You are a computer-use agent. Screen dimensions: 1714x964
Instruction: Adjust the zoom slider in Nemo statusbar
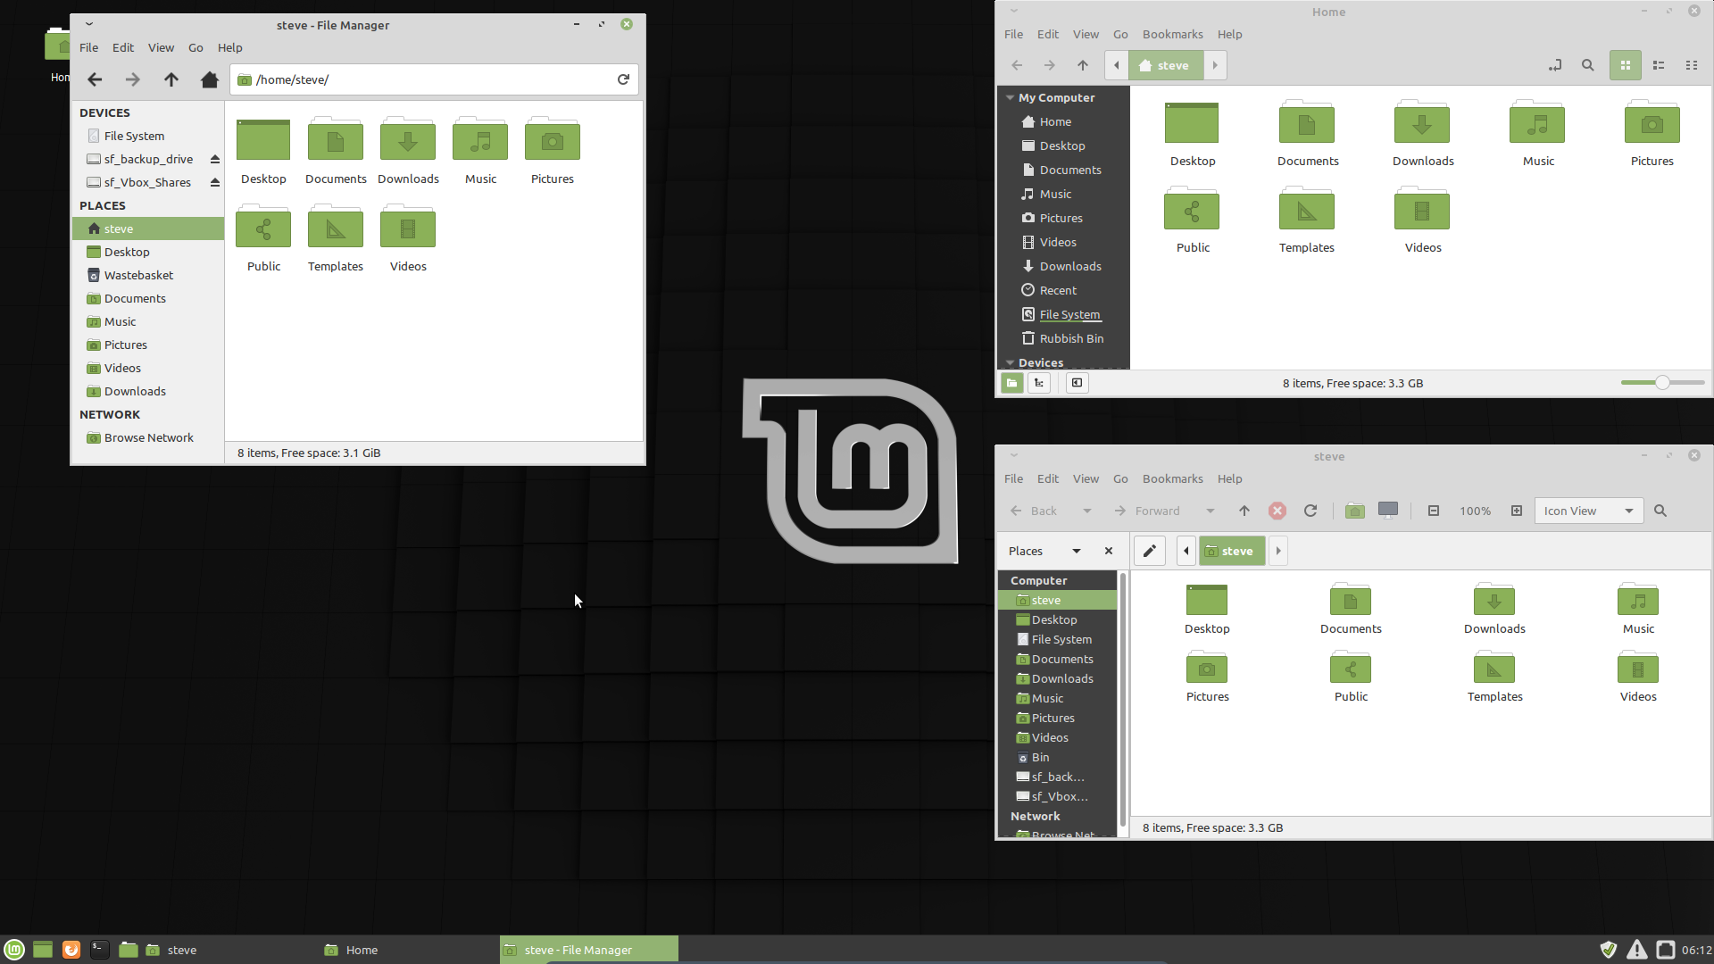click(1660, 382)
